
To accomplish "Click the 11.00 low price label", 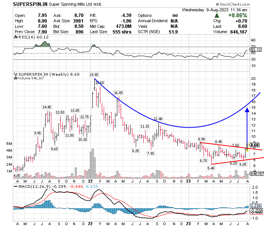I will click(x=69, y=135).
